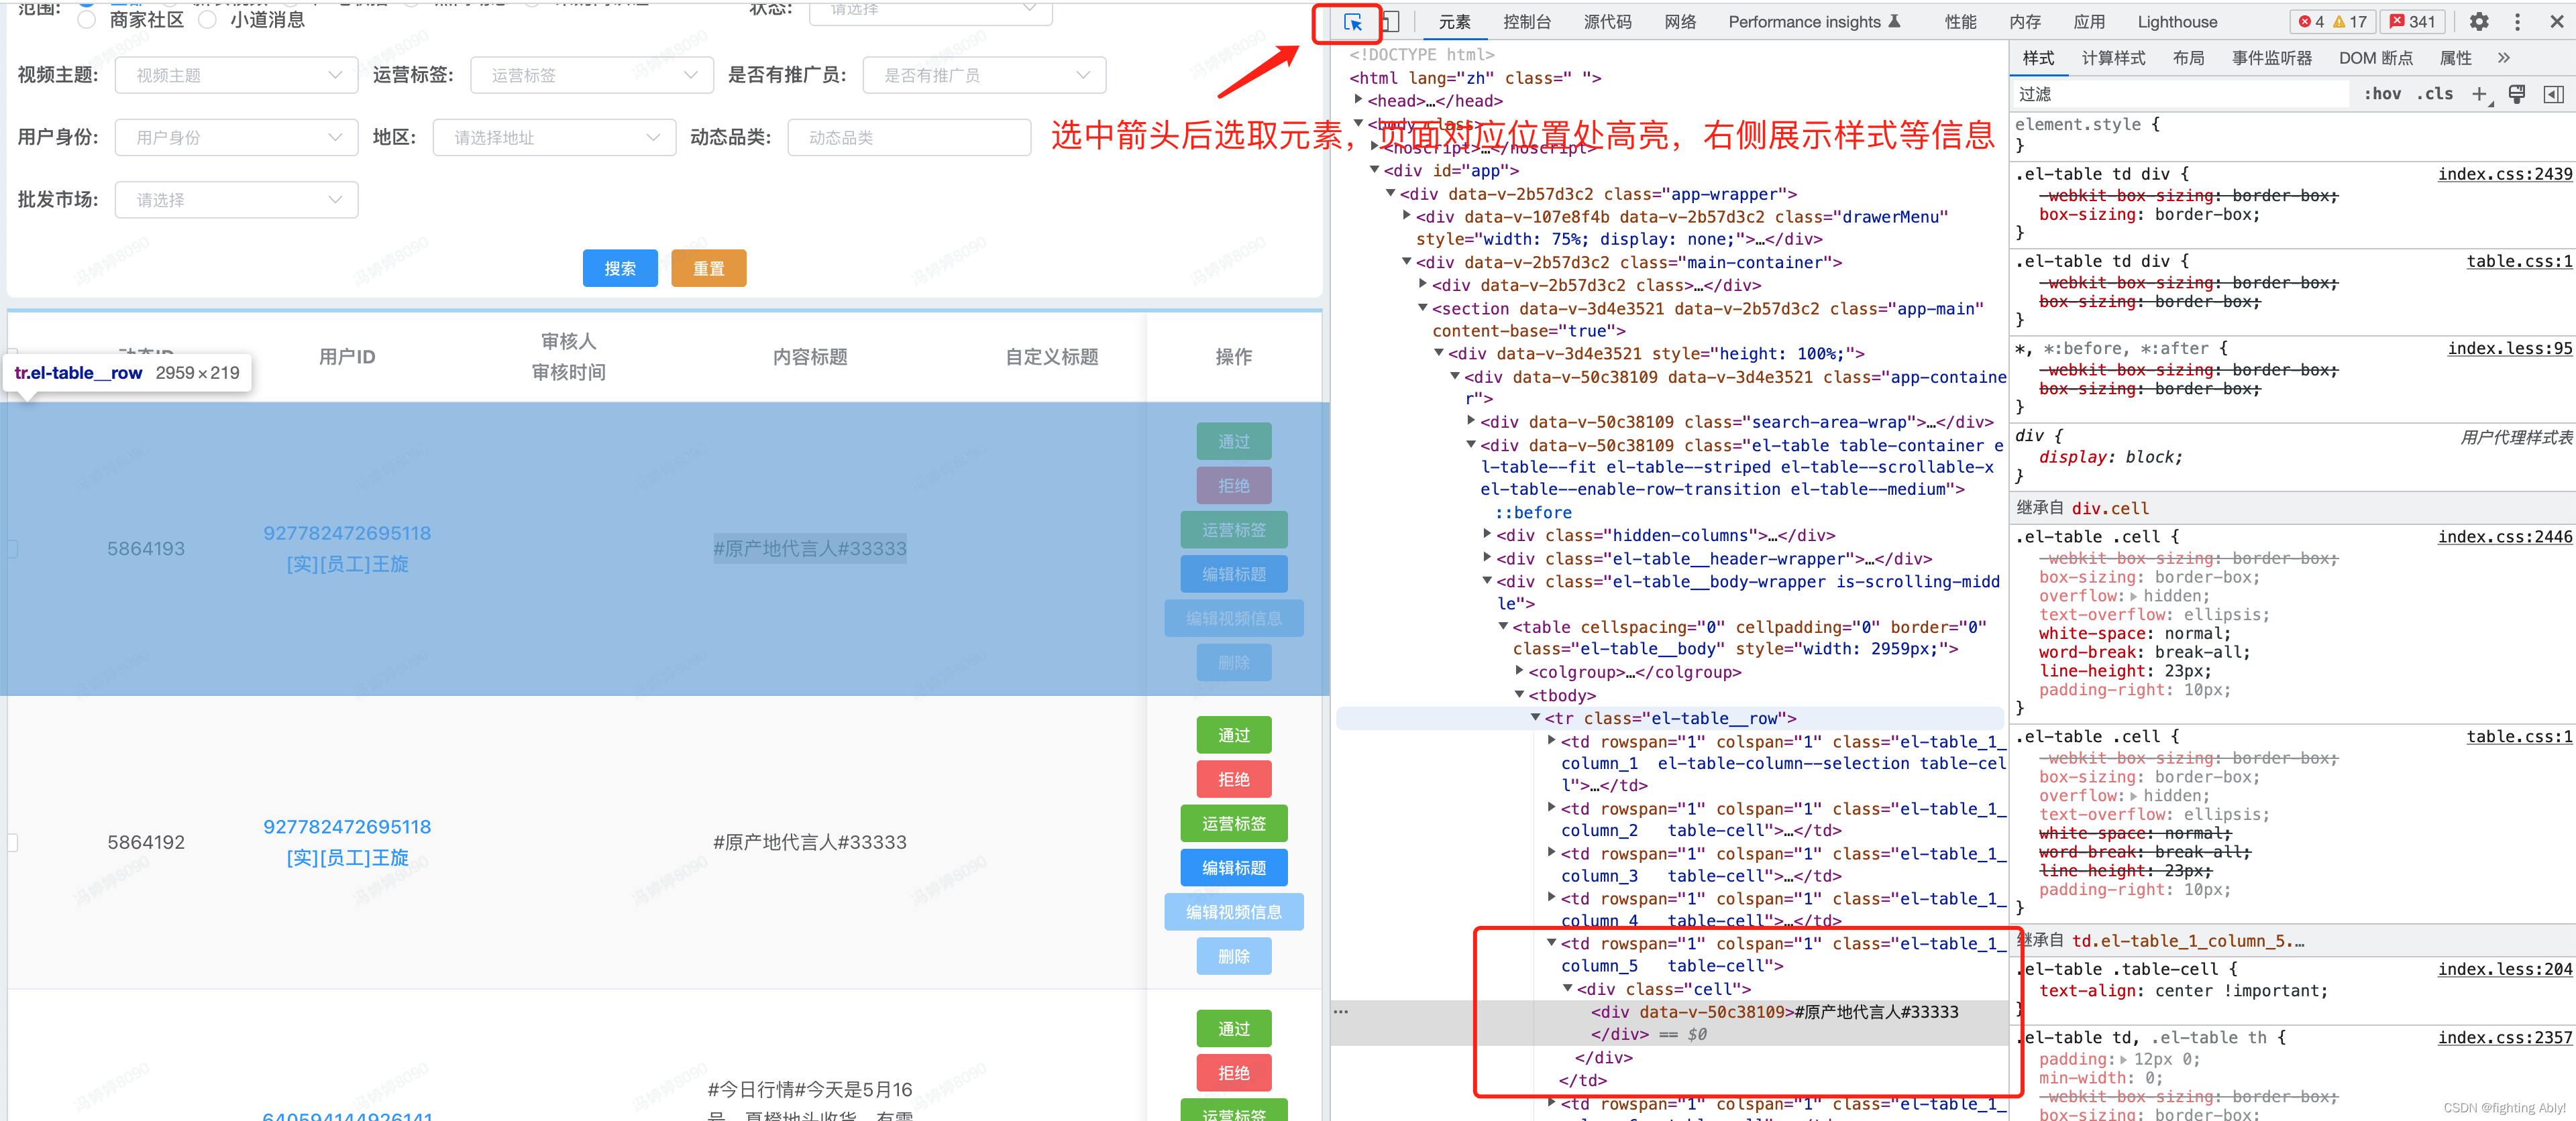The width and height of the screenshot is (2576, 1121).
Task: Expand the search-area-wrap div node
Action: 1471,420
